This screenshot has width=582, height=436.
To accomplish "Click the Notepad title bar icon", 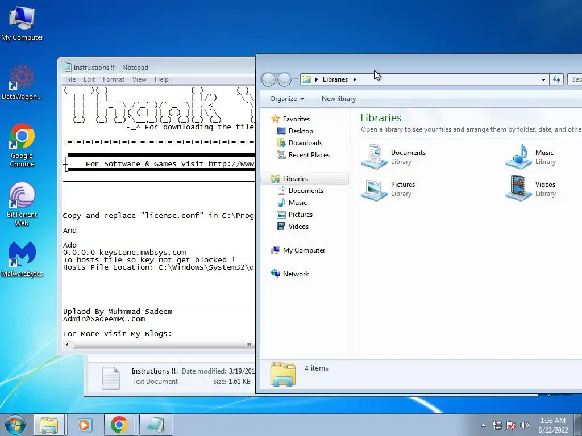I will point(67,67).
